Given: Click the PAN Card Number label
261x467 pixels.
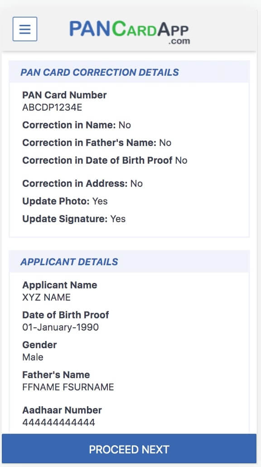Looking at the screenshot, I should point(64,95).
